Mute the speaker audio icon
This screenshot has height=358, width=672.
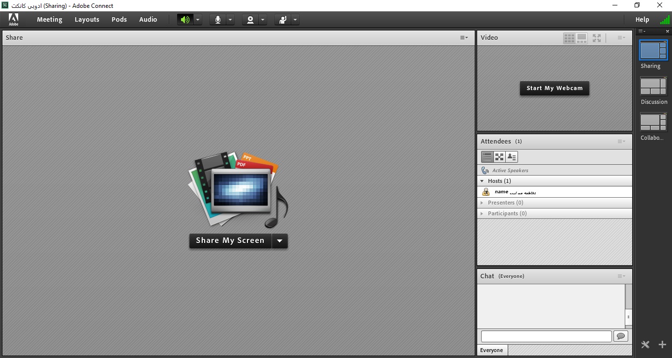[185, 20]
